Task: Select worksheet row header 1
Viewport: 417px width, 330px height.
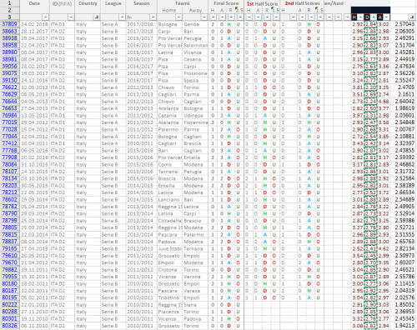Action: [x=9, y=3]
